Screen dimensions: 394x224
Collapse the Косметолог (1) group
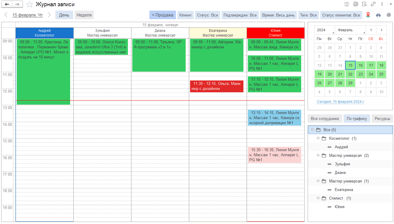pyautogui.click(x=318, y=138)
